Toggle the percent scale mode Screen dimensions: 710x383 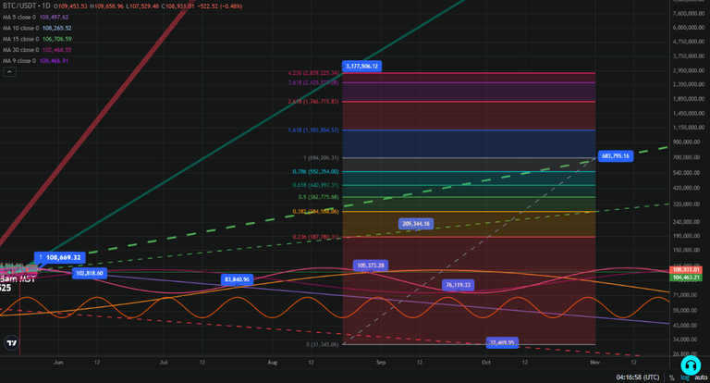pos(671,377)
